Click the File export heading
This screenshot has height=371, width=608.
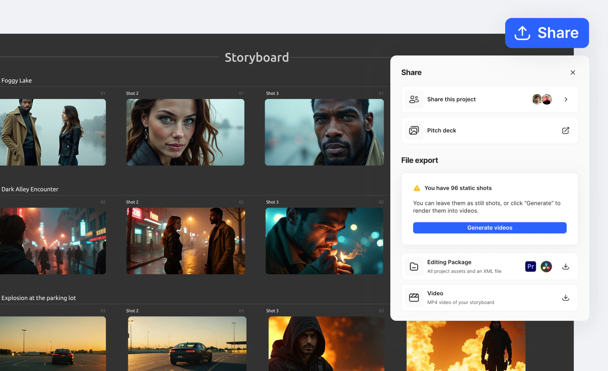point(420,160)
